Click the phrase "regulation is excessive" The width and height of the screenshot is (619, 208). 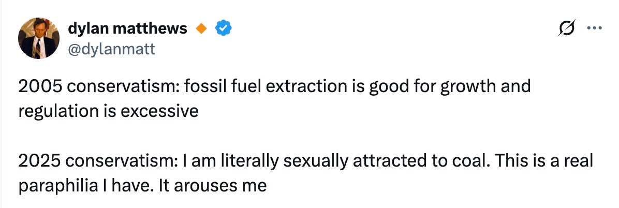pos(109,110)
